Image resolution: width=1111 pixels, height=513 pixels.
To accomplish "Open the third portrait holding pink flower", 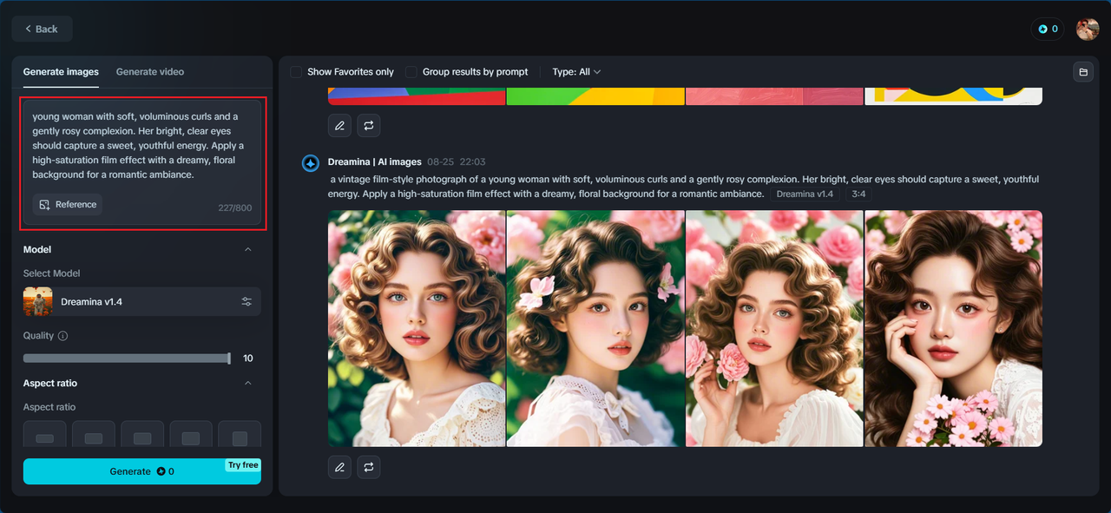I will (774, 328).
